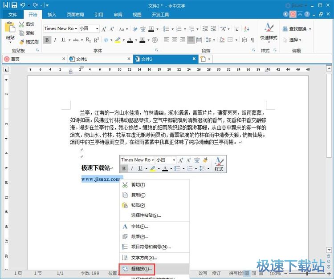
Task: Click Find and Replace (查找替换)
Action: click(297, 29)
